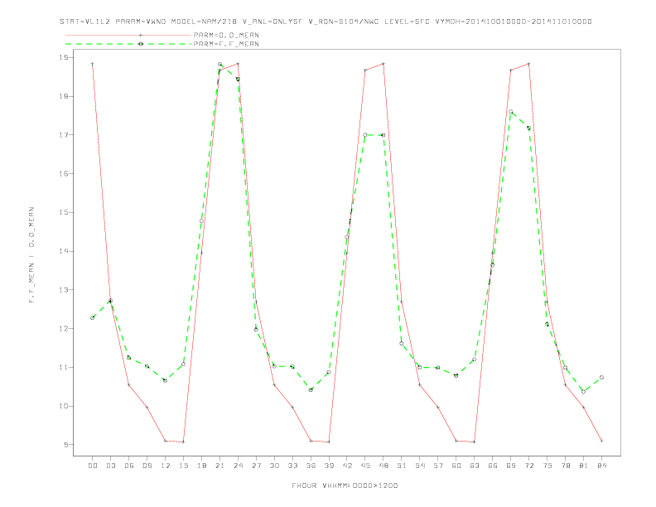Click green F.F_MEAN circle marker at hour 84
This screenshot has height=507, width=656.
(601, 377)
